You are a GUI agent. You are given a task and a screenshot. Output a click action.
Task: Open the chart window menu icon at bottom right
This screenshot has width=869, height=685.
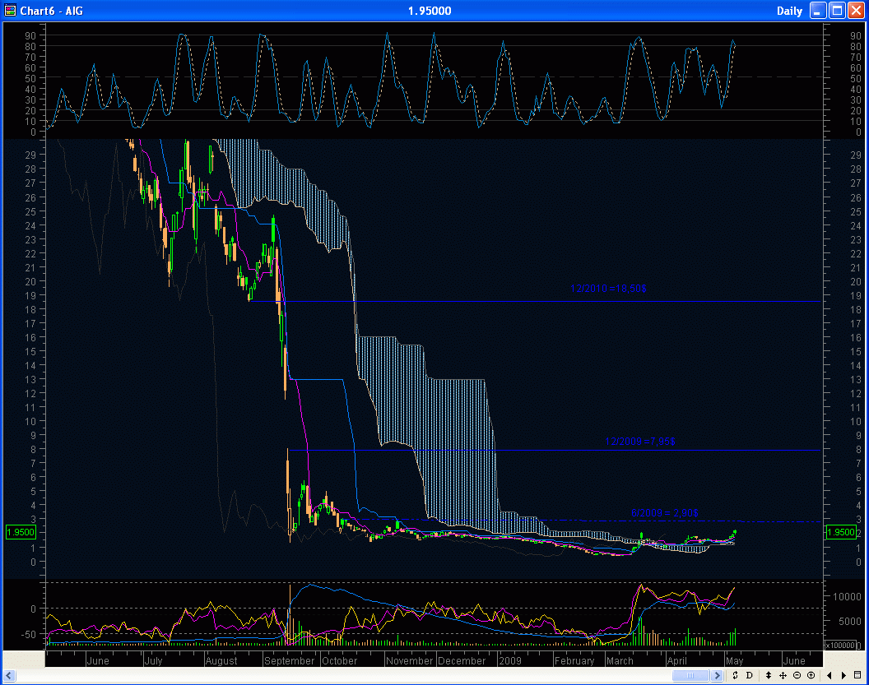click(x=857, y=675)
